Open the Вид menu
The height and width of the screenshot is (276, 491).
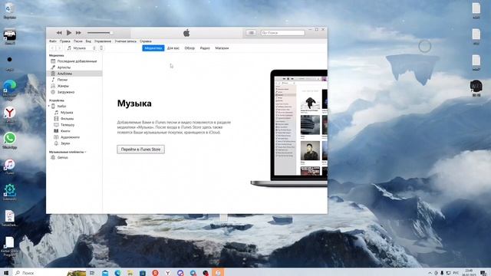pyautogui.click(x=88, y=41)
